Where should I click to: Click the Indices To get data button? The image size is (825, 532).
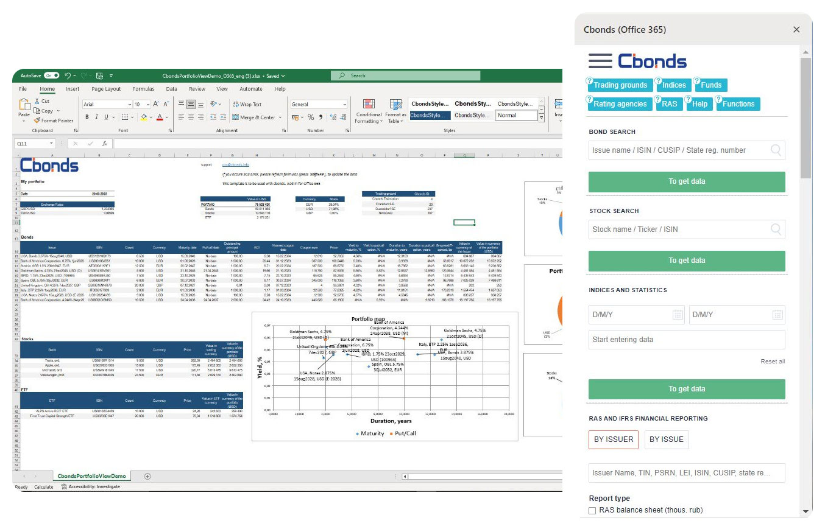687,389
